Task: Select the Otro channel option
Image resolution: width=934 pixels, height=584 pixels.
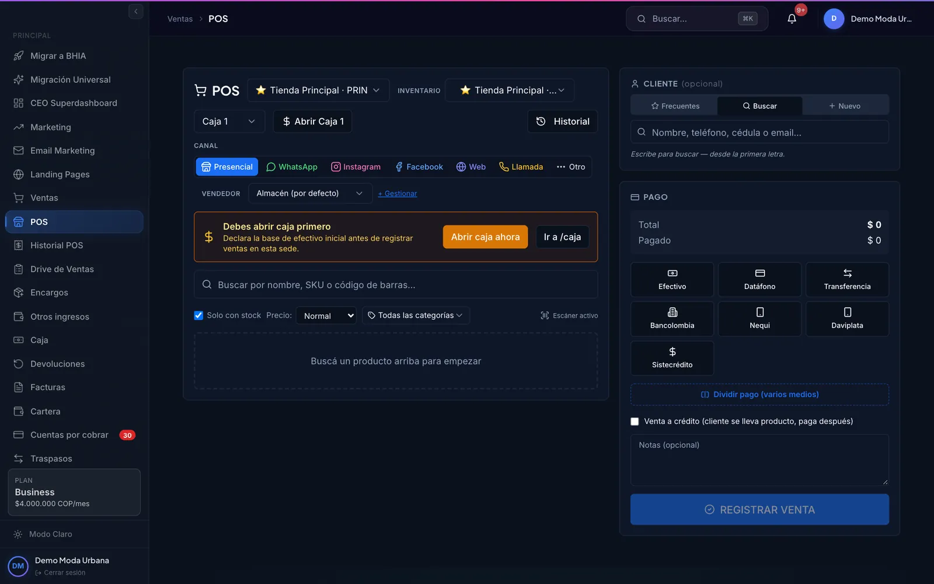Action: tap(571, 167)
